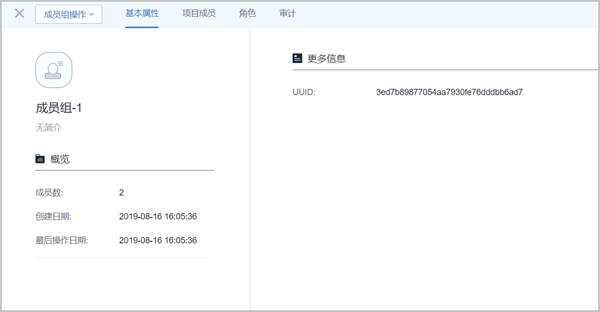Viewport: 600px width, 312px height.
Task: Open the 项目成员 tab
Action: coord(199,13)
